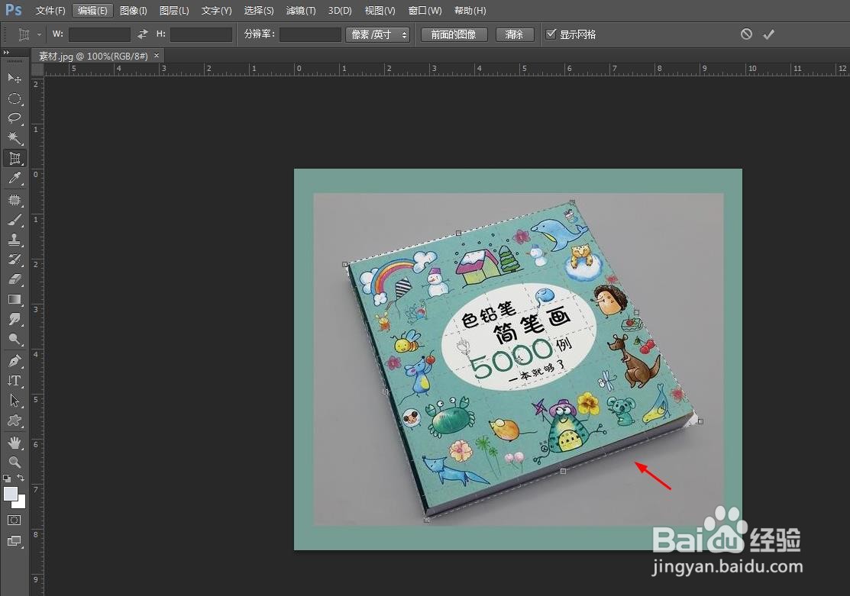
Task: Select the Brush tool
Action: click(15, 220)
